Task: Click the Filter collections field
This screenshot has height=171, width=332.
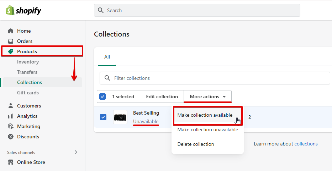Action: click(x=221, y=78)
